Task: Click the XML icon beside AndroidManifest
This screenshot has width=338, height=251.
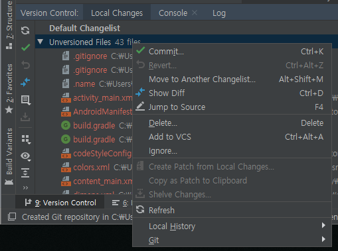Action: pyautogui.click(x=66, y=112)
